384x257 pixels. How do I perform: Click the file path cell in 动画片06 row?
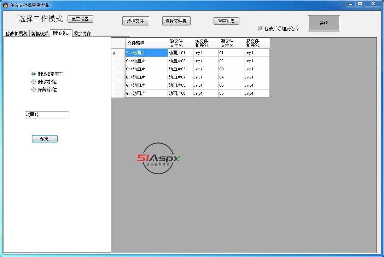pyautogui.click(x=146, y=93)
